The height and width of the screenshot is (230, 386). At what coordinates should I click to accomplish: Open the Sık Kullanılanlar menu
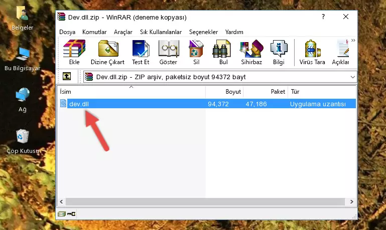point(161,32)
